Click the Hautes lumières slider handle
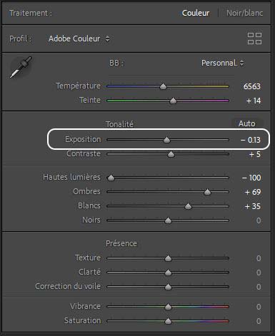 111,178
